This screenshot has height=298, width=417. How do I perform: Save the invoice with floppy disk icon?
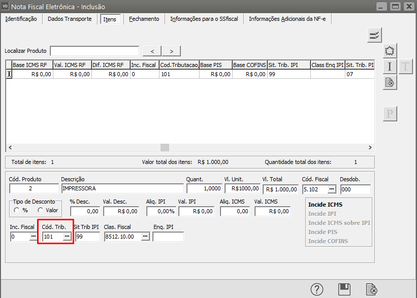(344, 289)
